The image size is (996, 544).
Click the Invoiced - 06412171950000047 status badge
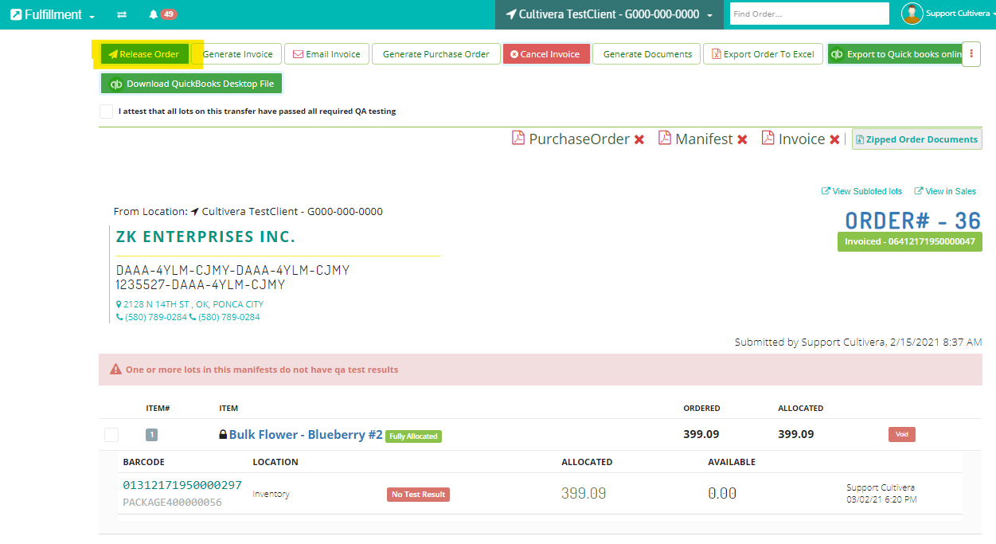pos(909,241)
